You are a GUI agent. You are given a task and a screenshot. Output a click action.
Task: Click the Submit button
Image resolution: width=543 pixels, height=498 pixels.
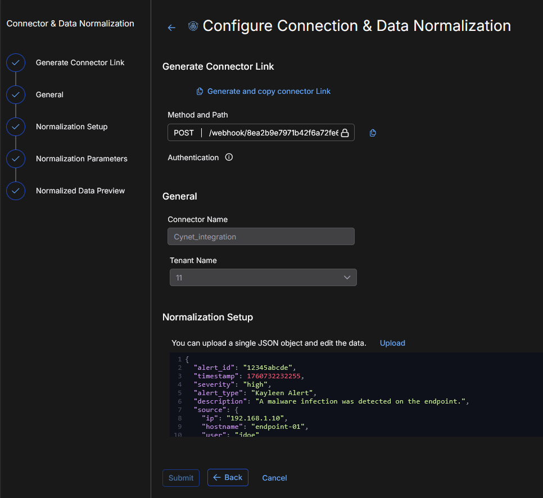tap(181, 478)
